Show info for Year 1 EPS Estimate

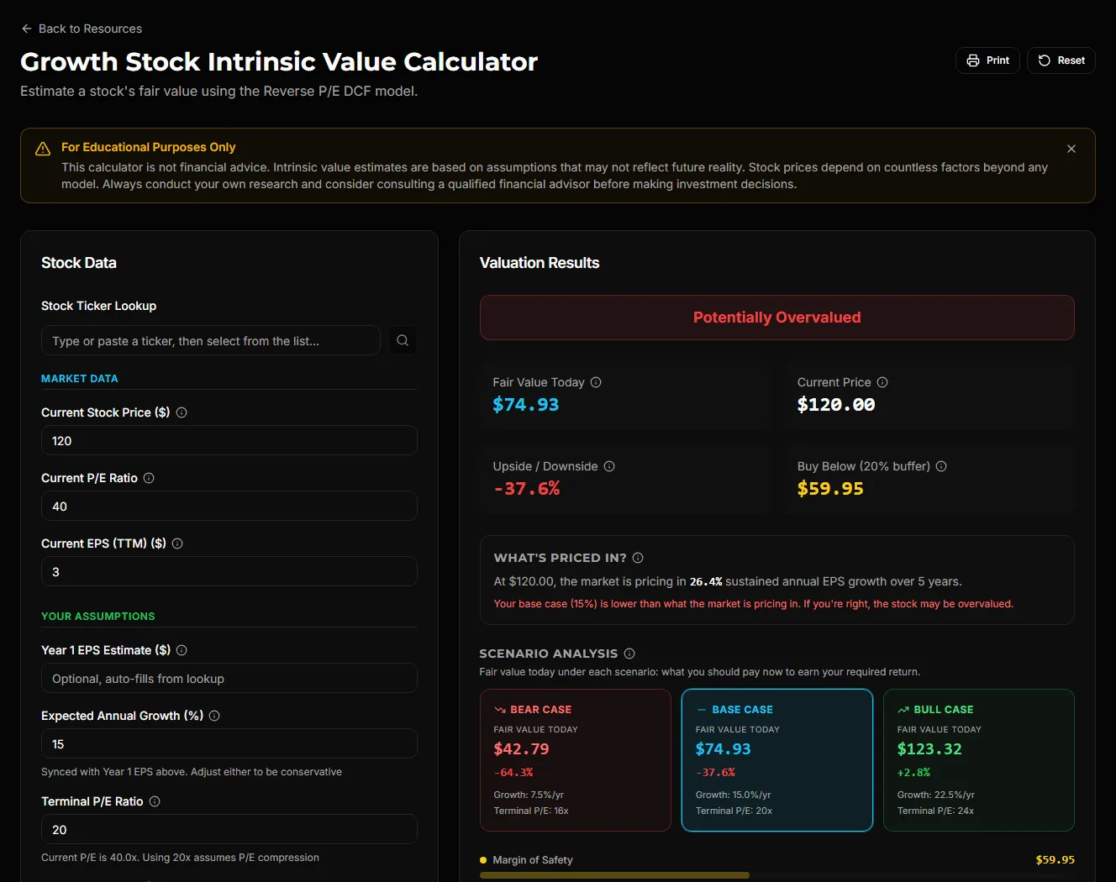tap(182, 650)
